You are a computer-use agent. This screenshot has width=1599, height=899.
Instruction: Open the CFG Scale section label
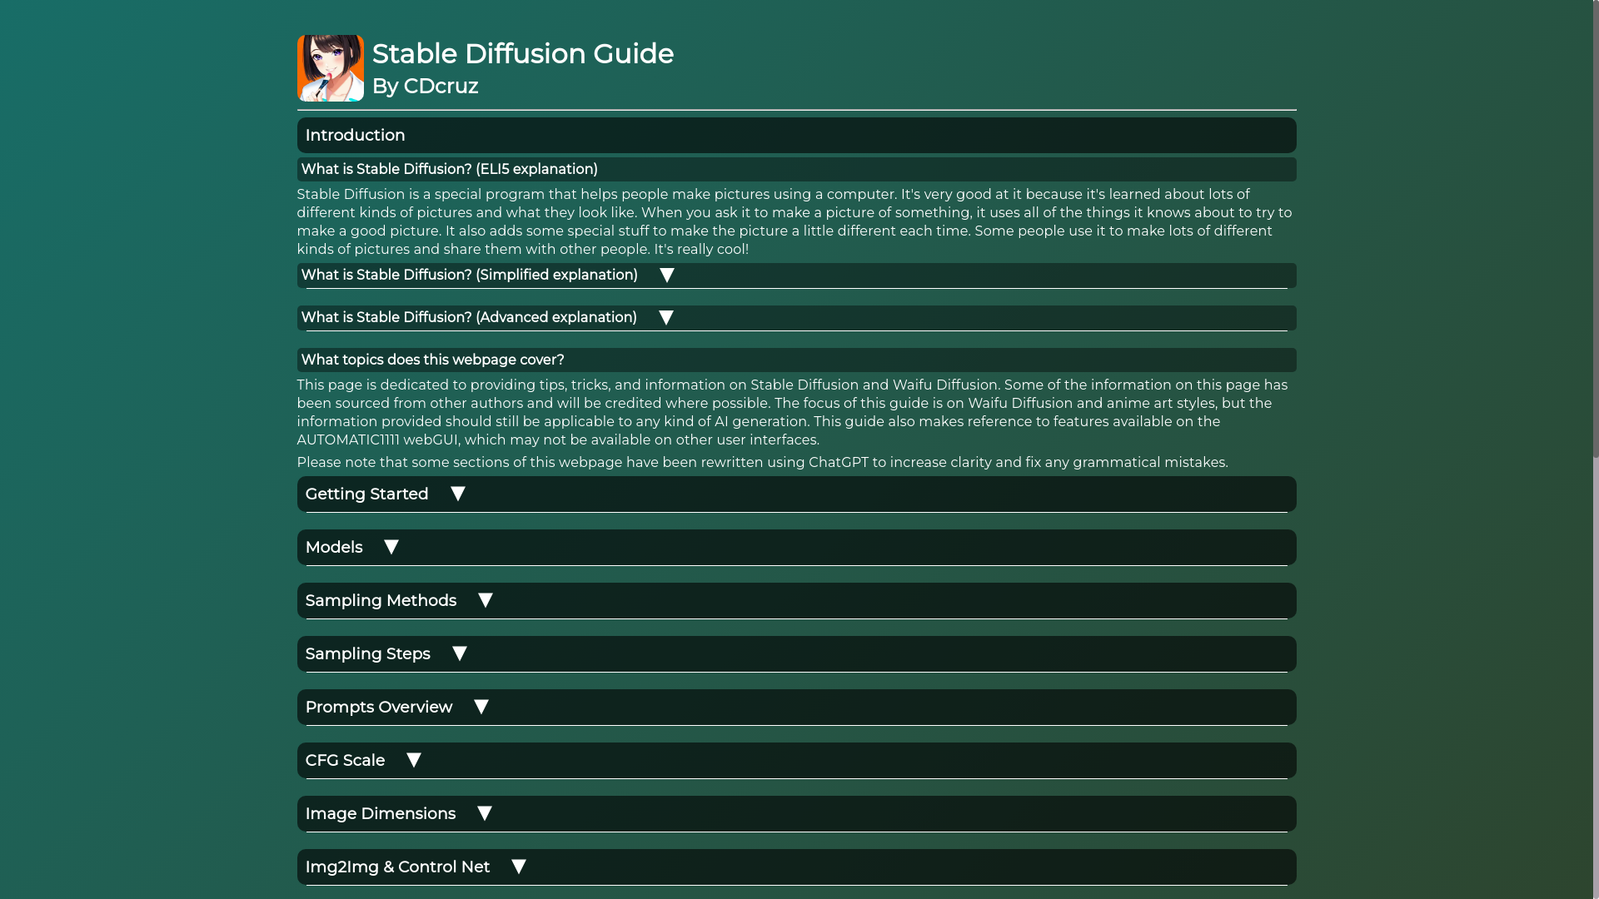[345, 761]
